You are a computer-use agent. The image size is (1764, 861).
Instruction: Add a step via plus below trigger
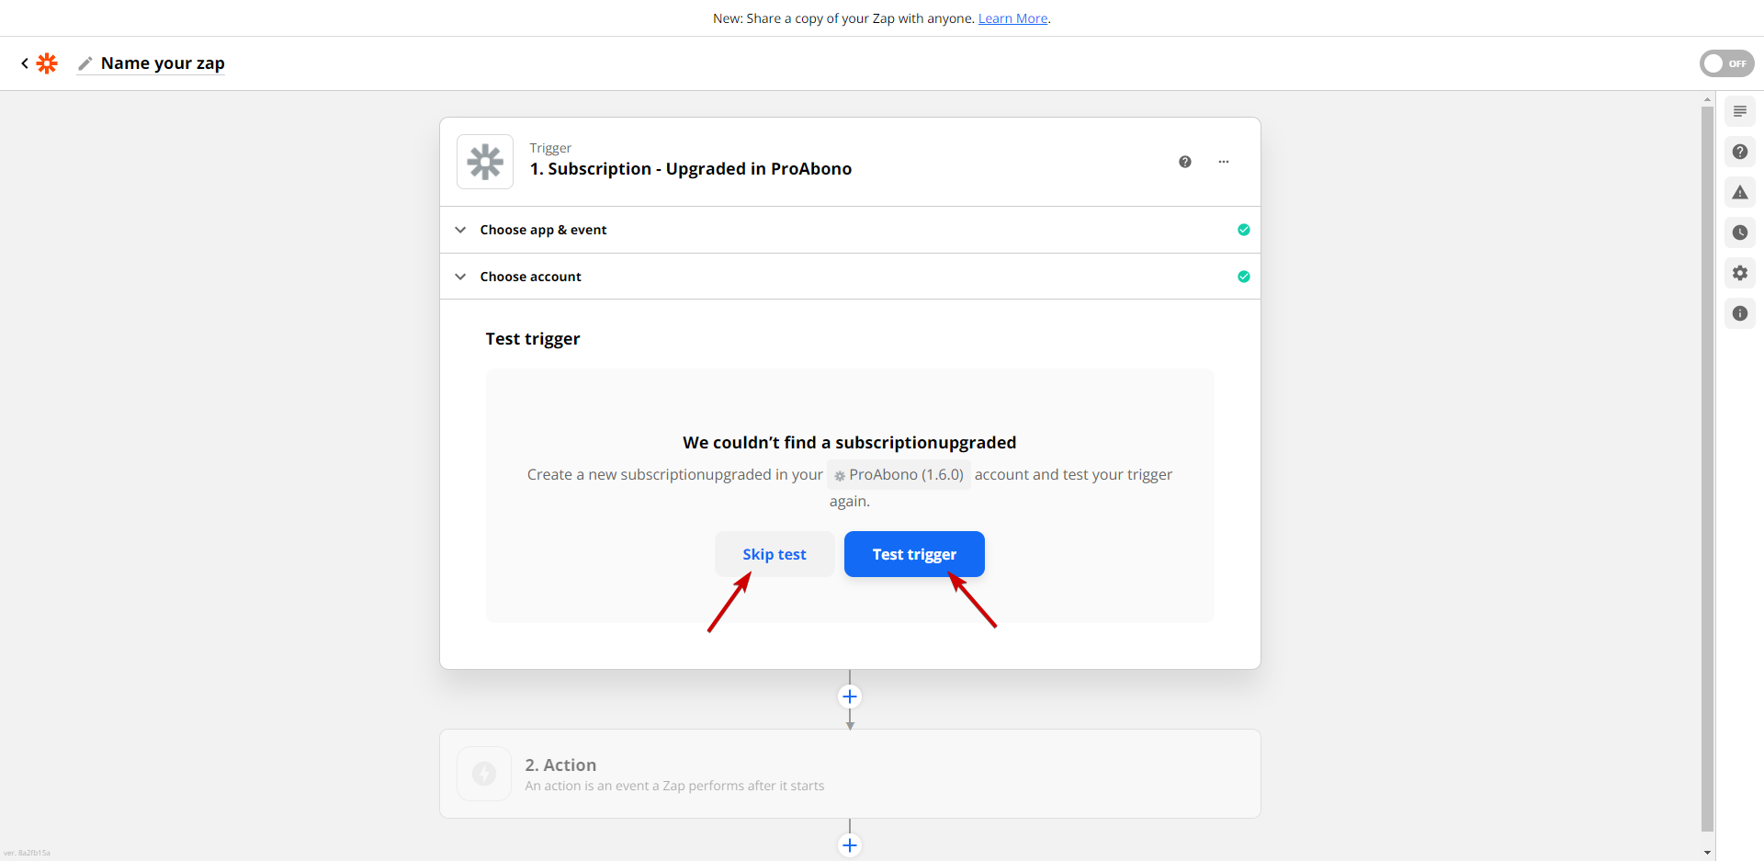(x=850, y=697)
